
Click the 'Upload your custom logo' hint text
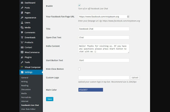[x=107, y=82]
